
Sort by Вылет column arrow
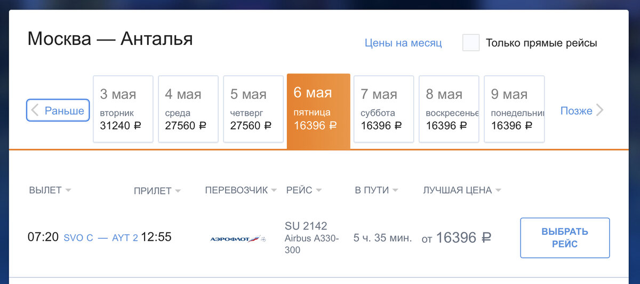[68, 191]
